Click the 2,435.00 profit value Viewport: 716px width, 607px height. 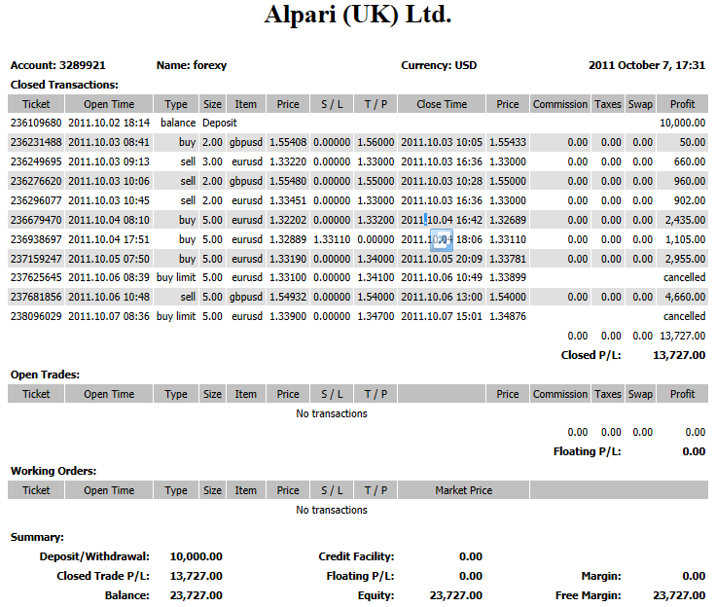point(685,220)
